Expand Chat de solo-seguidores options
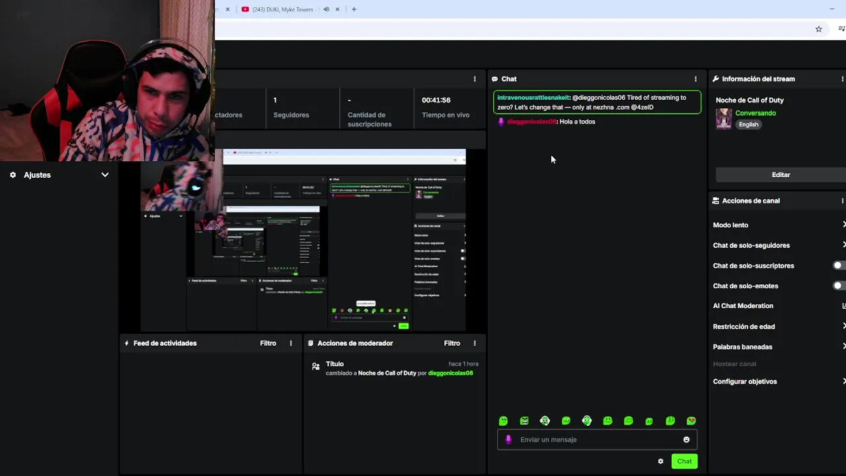This screenshot has height=476, width=846. (x=844, y=245)
